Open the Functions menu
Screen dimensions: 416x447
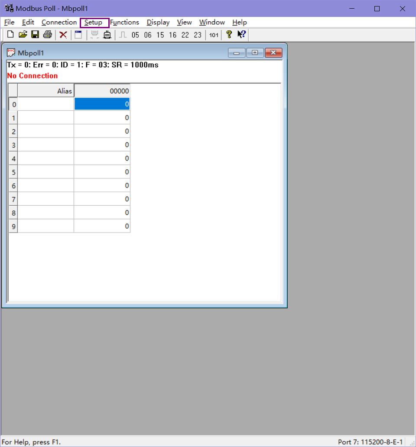124,22
